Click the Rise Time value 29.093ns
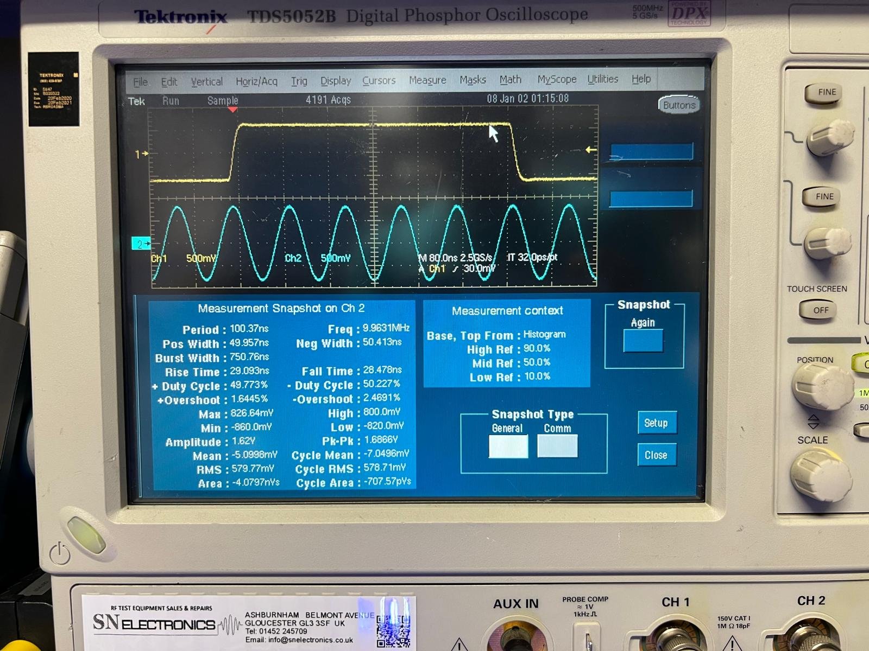 tap(249, 371)
